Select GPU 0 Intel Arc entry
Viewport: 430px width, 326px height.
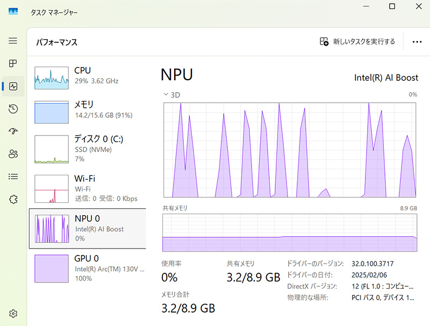tap(86, 268)
